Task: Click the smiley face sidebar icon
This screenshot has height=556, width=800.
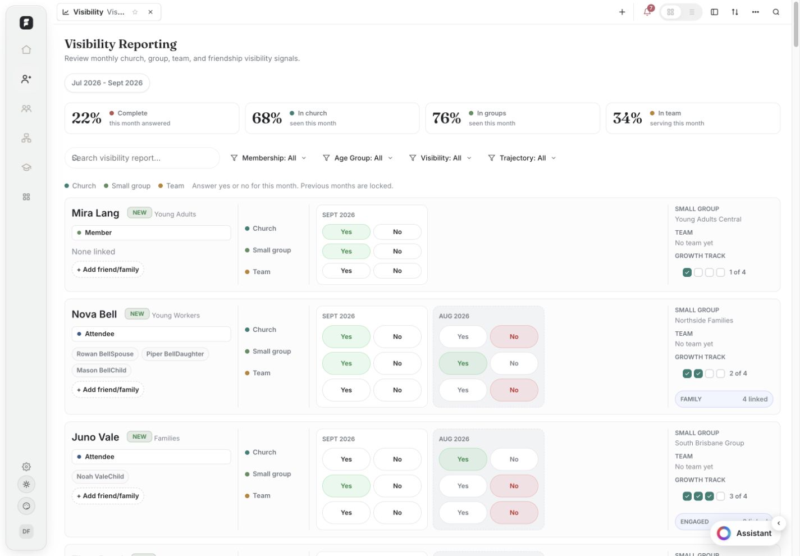Action: coord(26,506)
